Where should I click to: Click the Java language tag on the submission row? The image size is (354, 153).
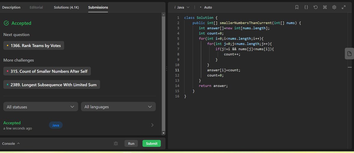[x=56, y=125]
